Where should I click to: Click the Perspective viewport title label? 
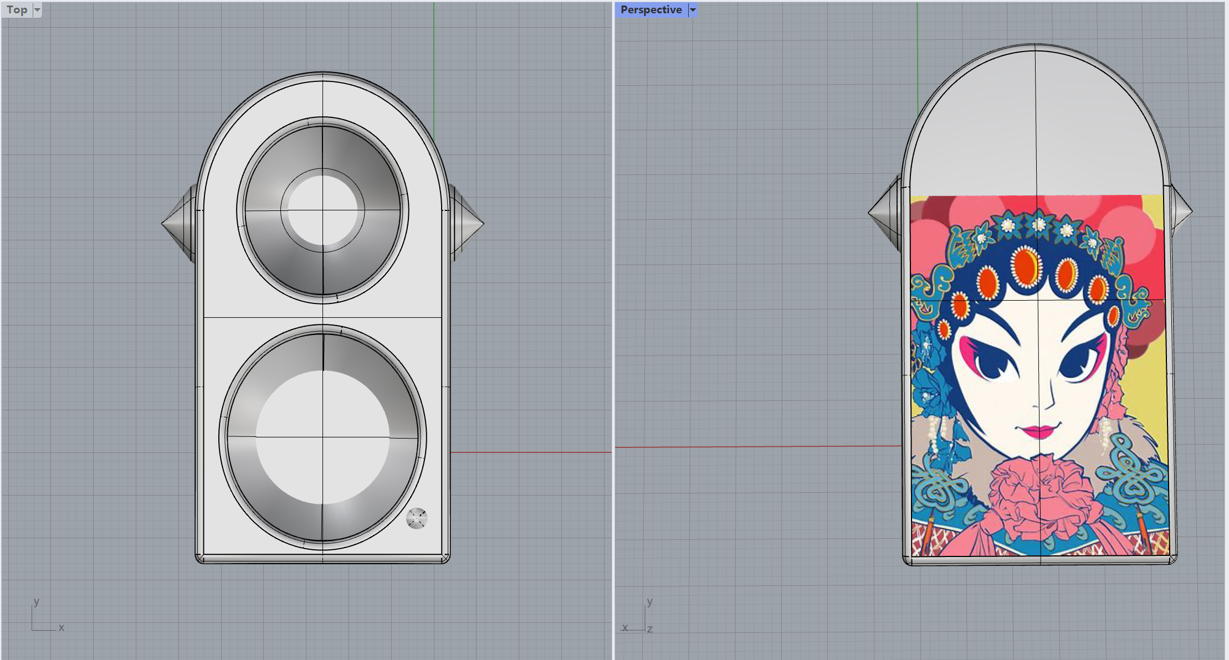(x=651, y=9)
